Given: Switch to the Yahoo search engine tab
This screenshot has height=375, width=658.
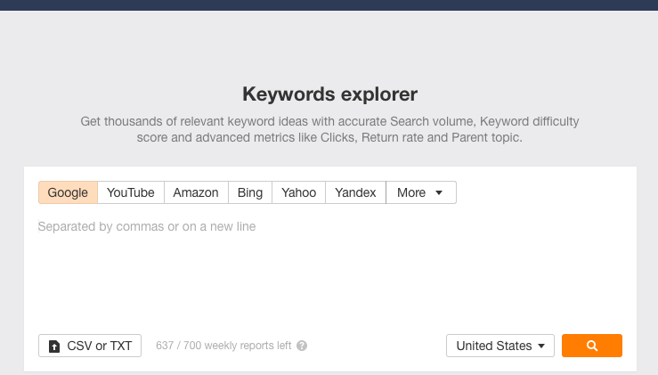Looking at the screenshot, I should click(x=298, y=192).
